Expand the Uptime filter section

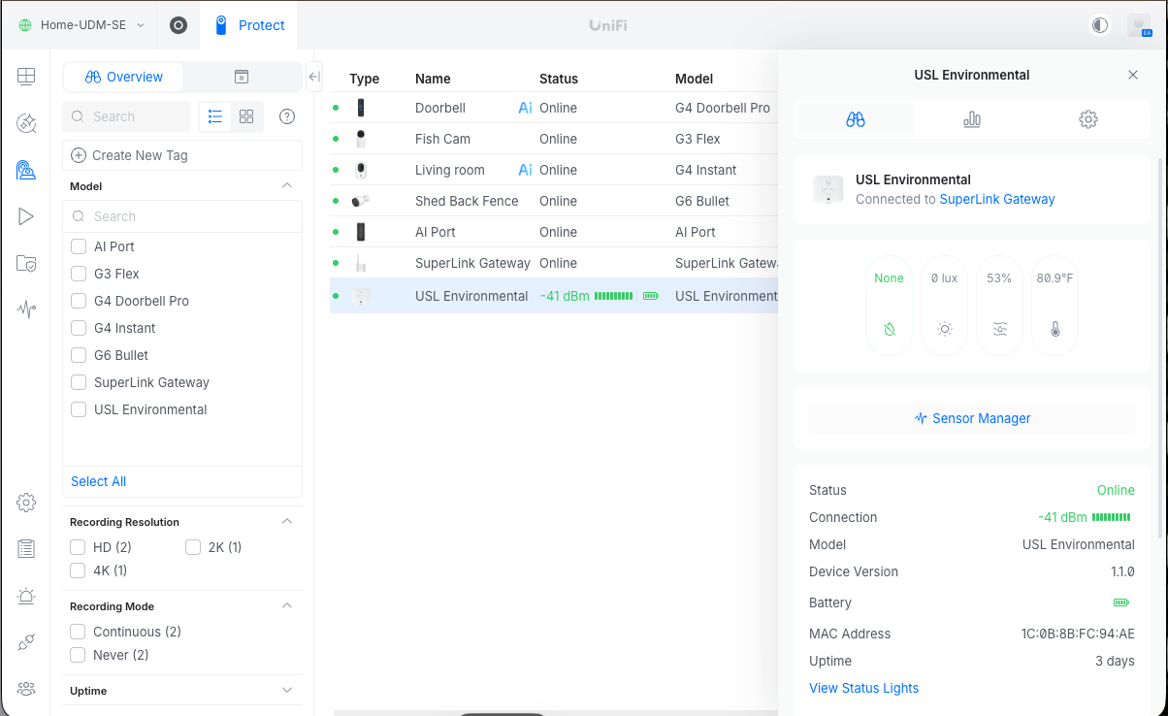pos(286,691)
